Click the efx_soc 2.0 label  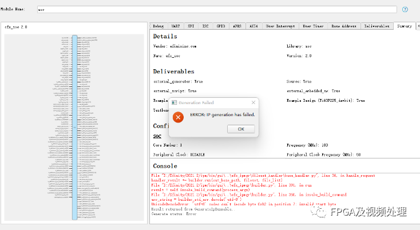click(16, 27)
